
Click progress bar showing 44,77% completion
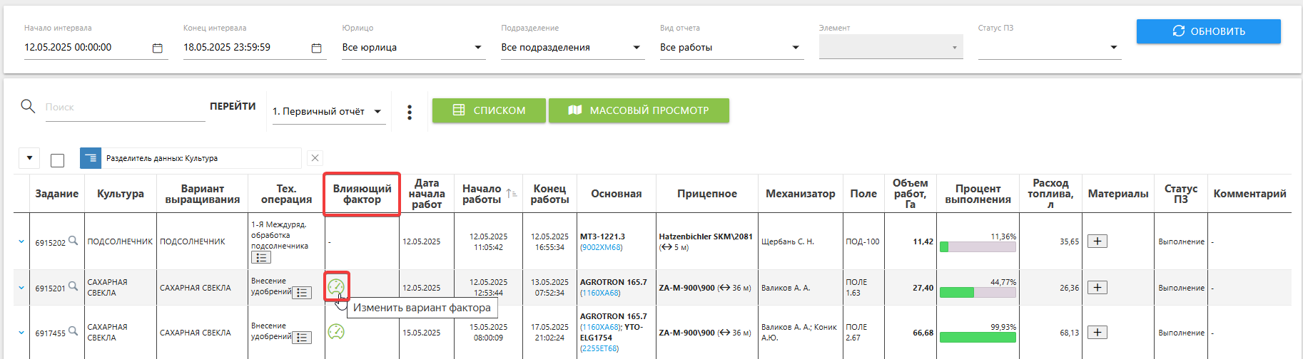978,292
